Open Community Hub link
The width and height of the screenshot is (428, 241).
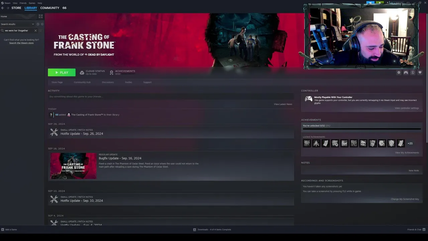[x=82, y=82]
